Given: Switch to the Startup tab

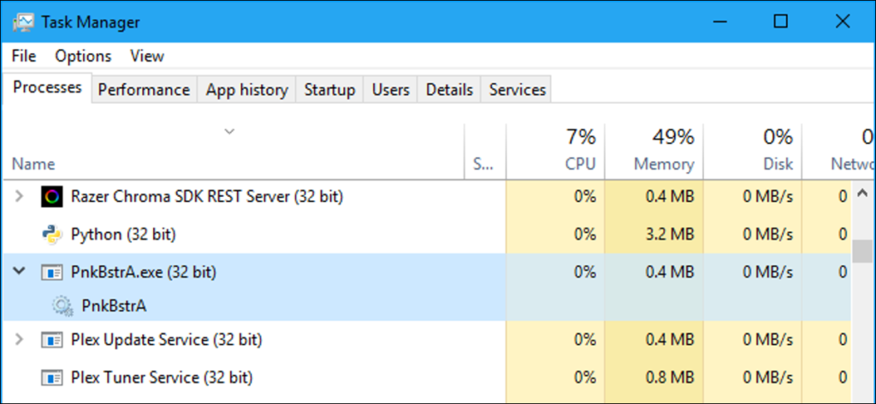Looking at the screenshot, I should tap(329, 90).
